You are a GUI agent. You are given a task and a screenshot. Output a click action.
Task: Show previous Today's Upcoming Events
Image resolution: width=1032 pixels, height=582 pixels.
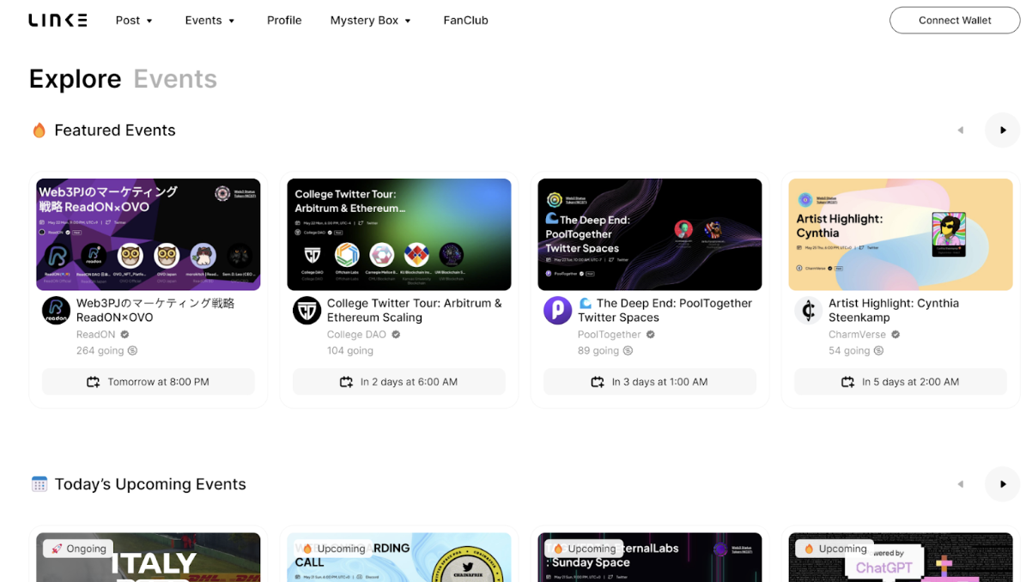pyautogui.click(x=961, y=484)
